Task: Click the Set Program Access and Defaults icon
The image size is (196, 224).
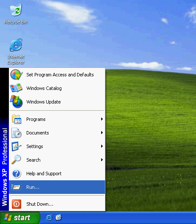Action: point(17,75)
